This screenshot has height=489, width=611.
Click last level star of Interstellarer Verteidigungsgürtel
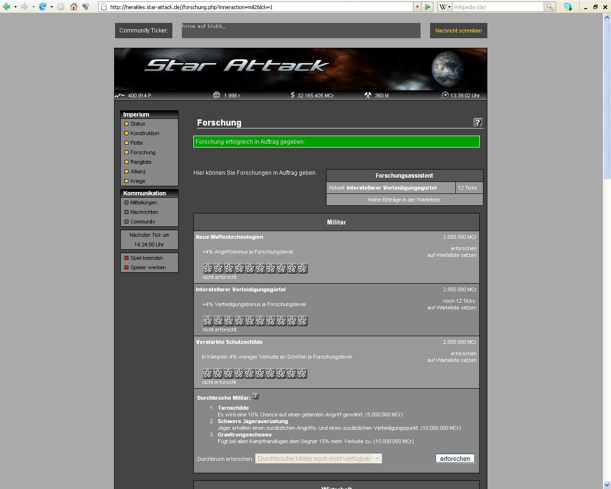coord(303,321)
